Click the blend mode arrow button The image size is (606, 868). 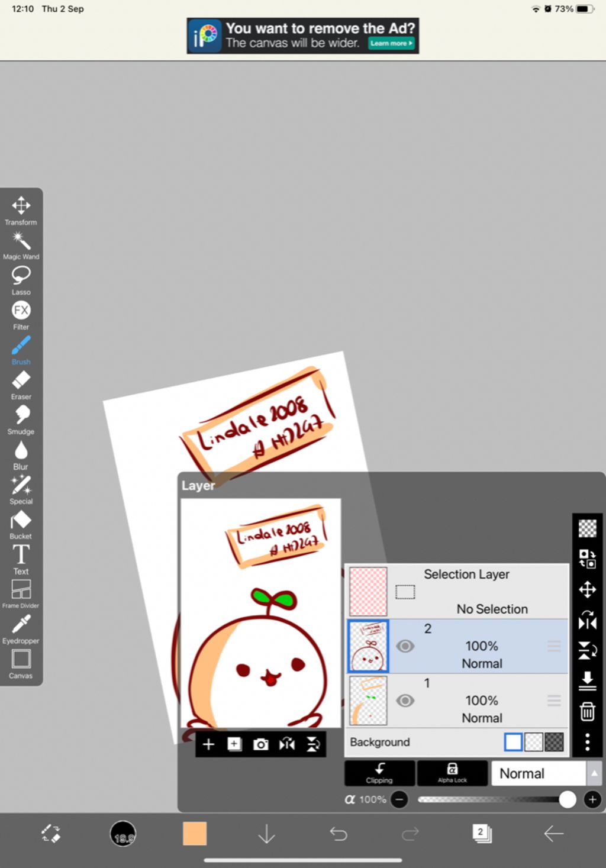click(x=594, y=773)
